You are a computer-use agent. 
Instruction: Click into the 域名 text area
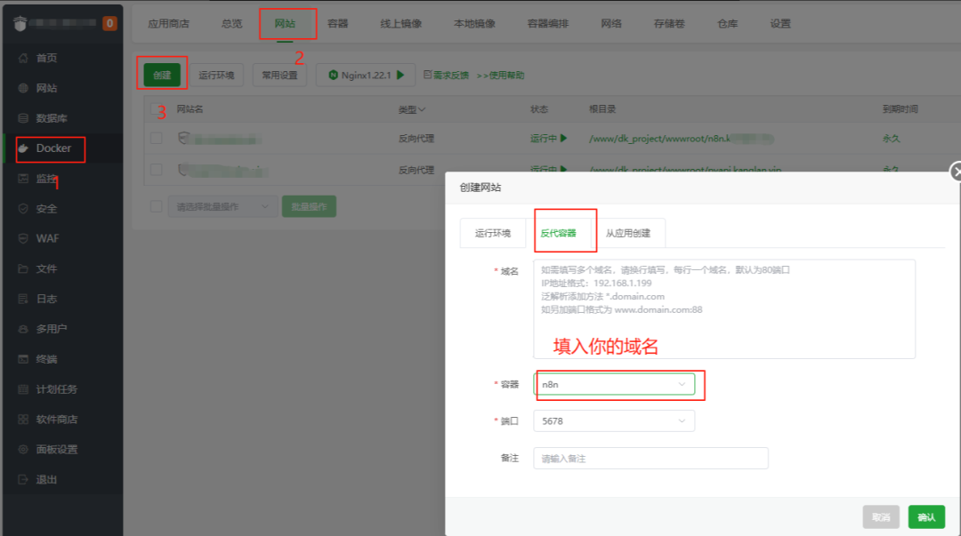pyautogui.click(x=724, y=308)
